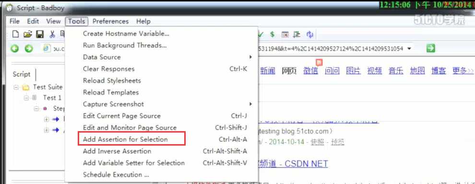Collapse the Test Suite tree node

pyautogui.click(x=16, y=87)
